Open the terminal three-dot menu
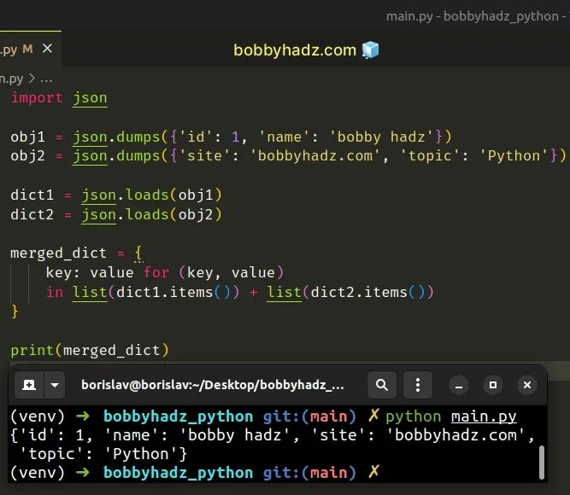Viewport: 570px width, 495px height. [x=418, y=385]
